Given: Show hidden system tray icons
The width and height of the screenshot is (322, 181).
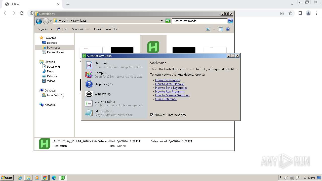Looking at the screenshot, I should coord(280,178).
